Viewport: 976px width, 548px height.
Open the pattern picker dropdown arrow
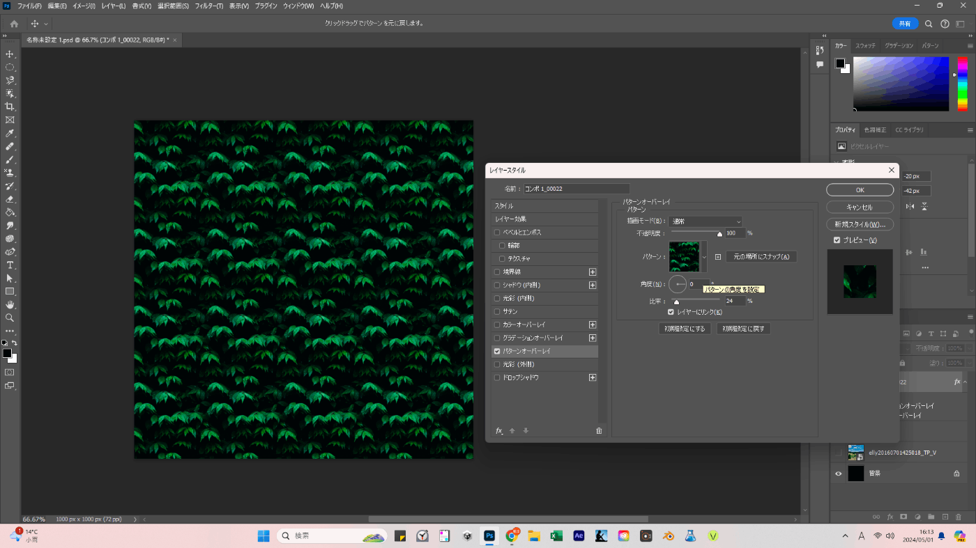point(703,257)
